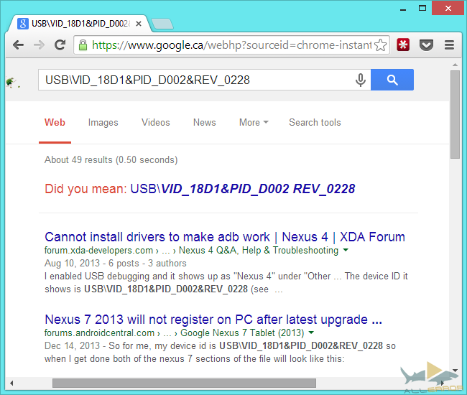The height and width of the screenshot is (395, 467).
Task: Open the Chrome hamburger menu
Action: 449,45
